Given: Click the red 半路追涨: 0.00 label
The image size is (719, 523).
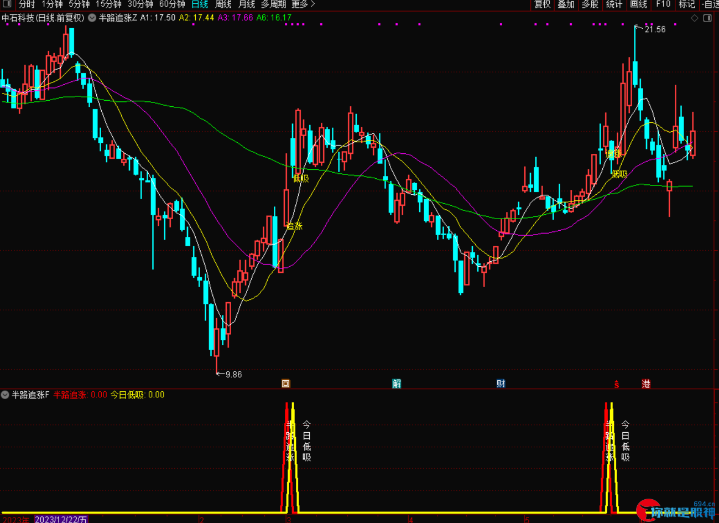Looking at the screenshot, I should coord(80,395).
